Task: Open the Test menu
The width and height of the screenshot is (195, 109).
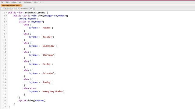Action: pyautogui.click(x=20, y=2)
